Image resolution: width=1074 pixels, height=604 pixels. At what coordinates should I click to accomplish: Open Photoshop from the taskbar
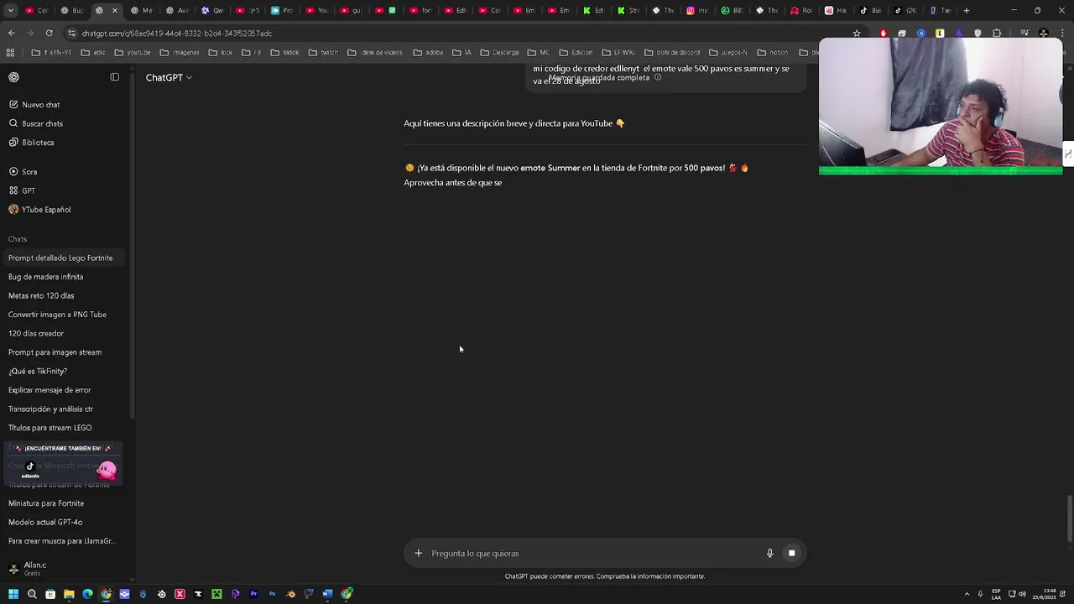click(272, 594)
